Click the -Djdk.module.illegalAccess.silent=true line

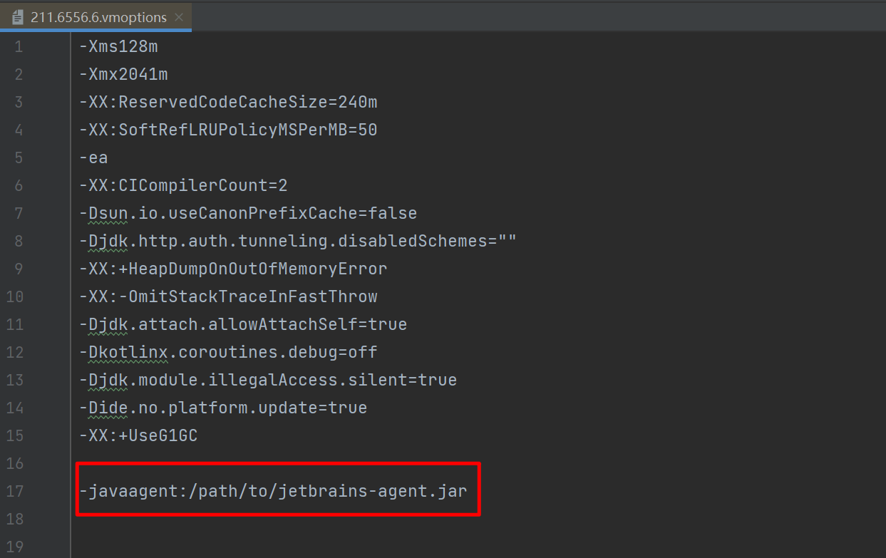coord(268,380)
